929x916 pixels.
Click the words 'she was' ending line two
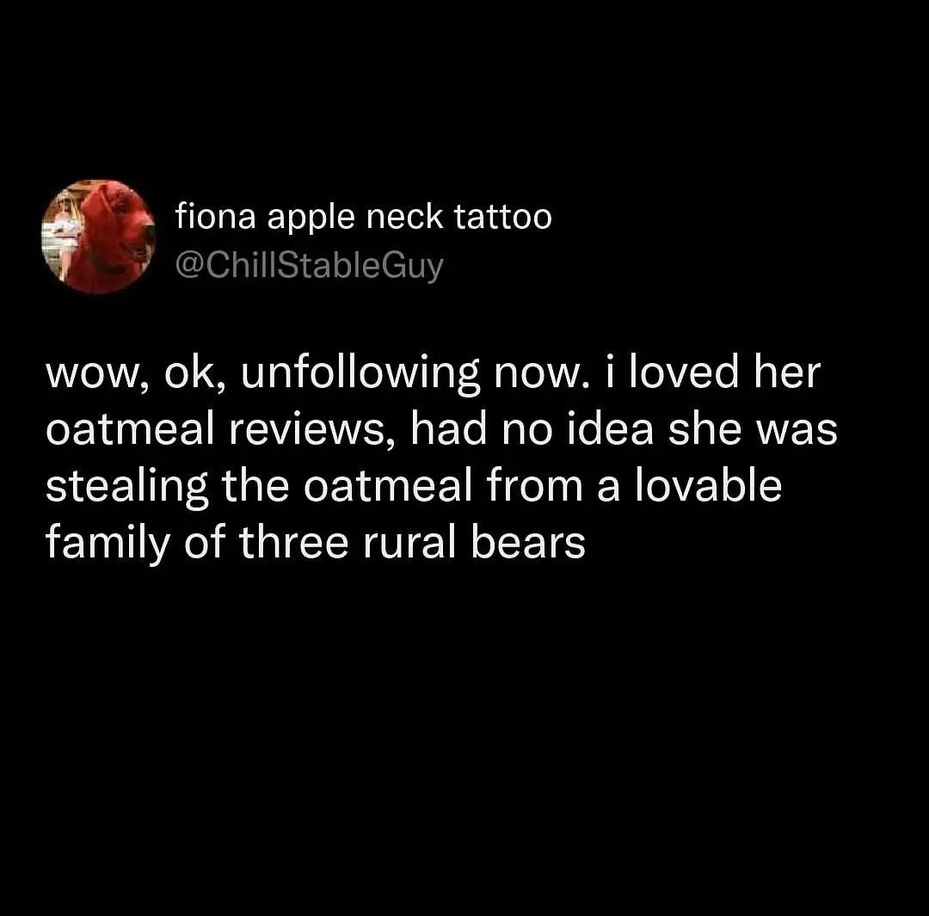tap(753, 429)
